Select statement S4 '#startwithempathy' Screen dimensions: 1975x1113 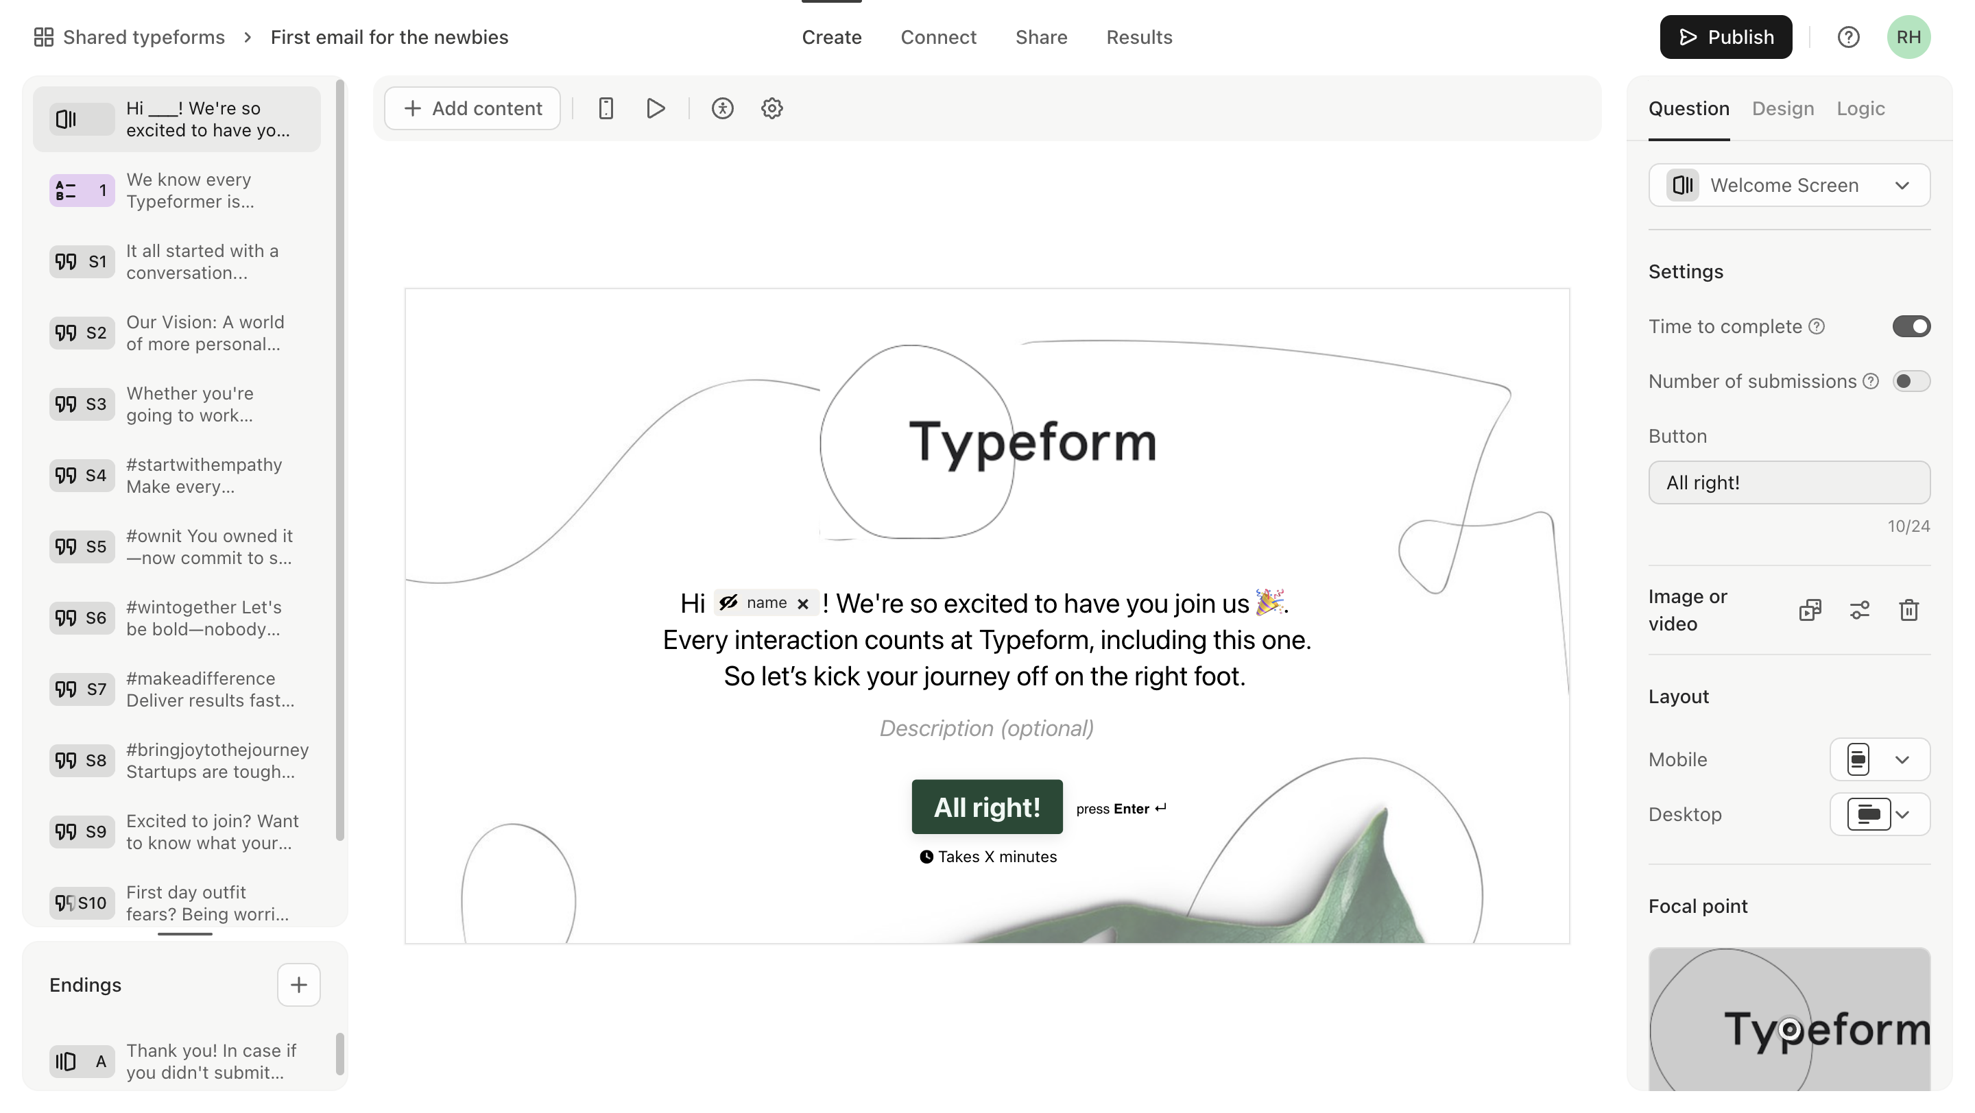(x=176, y=475)
